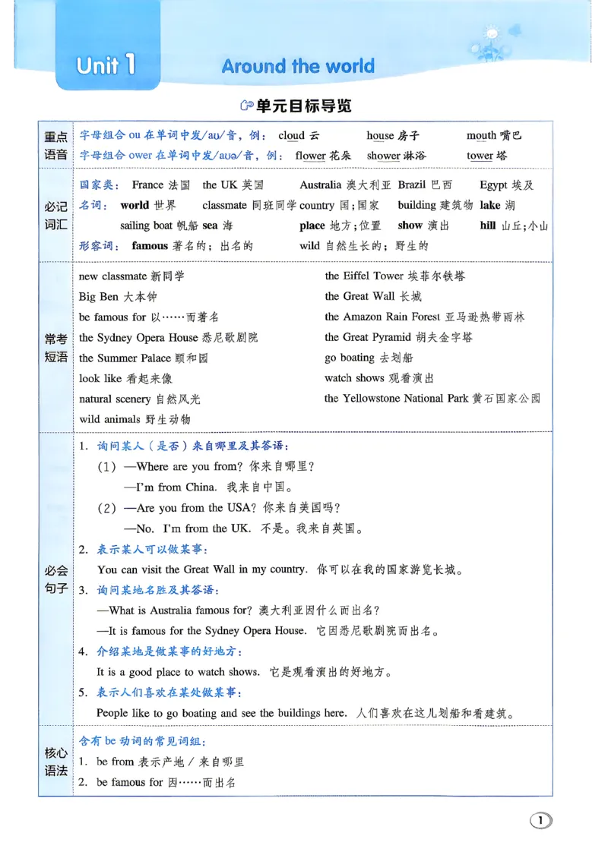608x858 pixels.
Task: Click the '必会句子' row label
Action: click(x=56, y=579)
